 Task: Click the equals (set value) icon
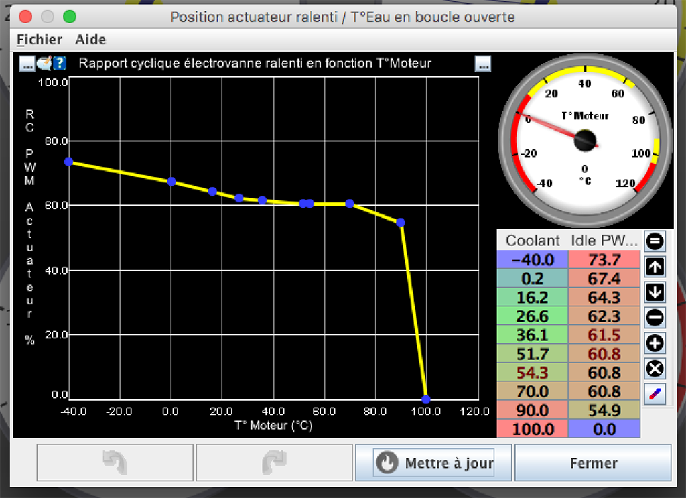pos(655,241)
